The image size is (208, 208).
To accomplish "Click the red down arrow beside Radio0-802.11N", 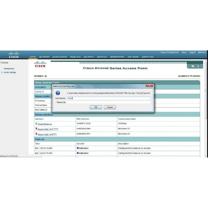I will (36, 129).
